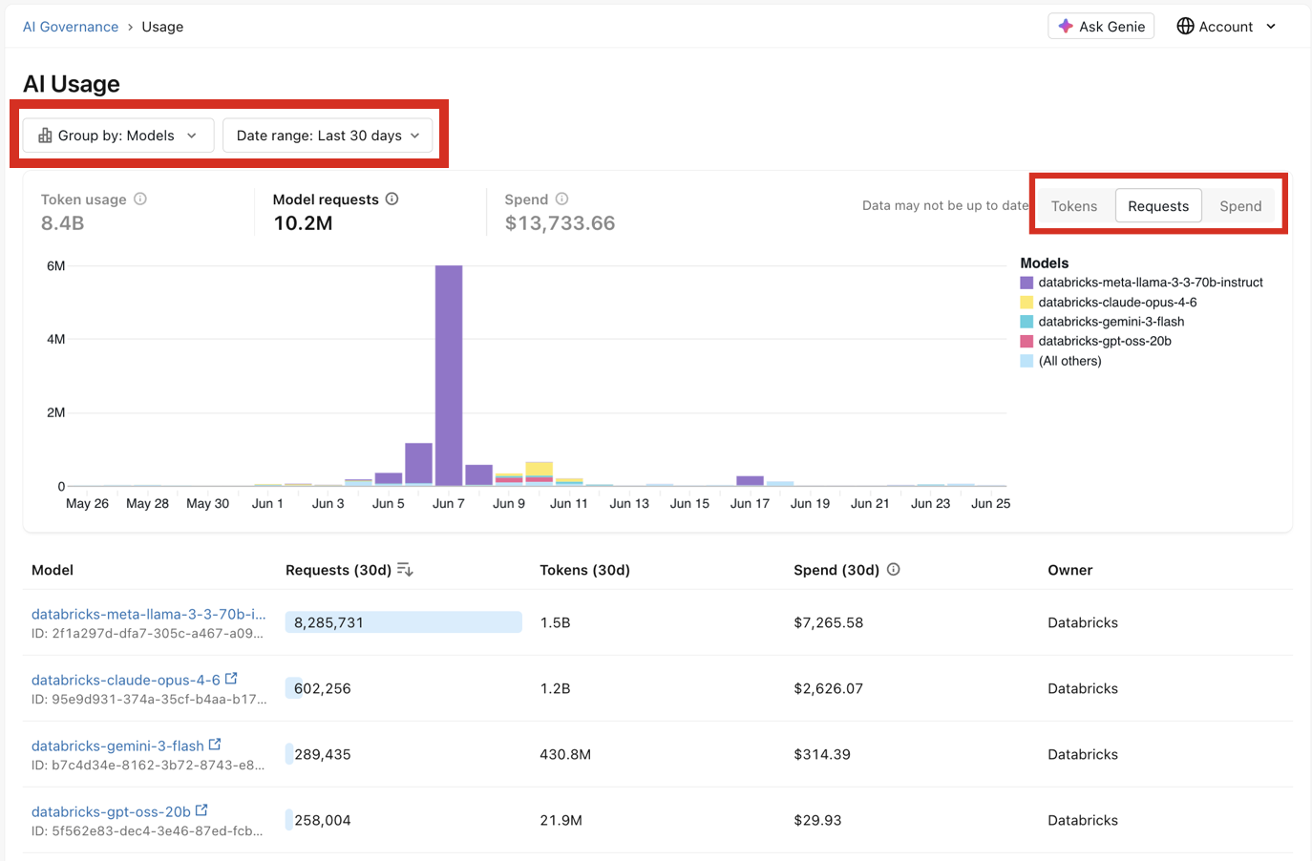Click the sort icon beside Requests (30d)
The height and width of the screenshot is (861, 1312).
click(405, 570)
